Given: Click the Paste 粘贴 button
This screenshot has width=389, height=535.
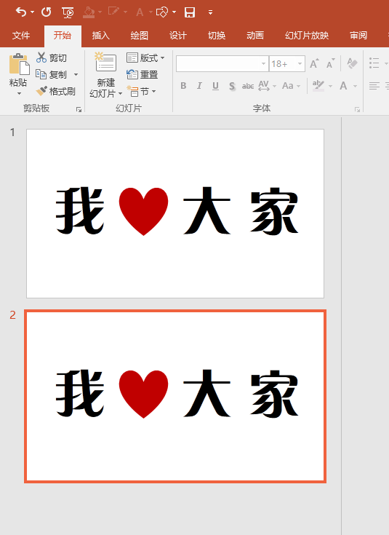Looking at the screenshot, I should pyautogui.click(x=17, y=74).
